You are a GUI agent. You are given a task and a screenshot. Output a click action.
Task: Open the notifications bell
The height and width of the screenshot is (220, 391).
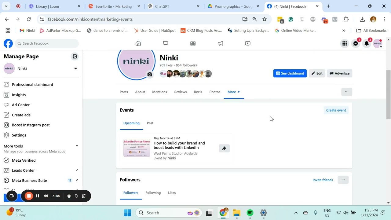367,43
